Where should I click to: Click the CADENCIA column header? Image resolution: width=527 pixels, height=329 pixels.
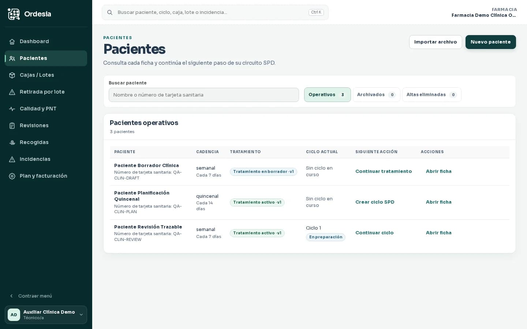pyautogui.click(x=208, y=152)
